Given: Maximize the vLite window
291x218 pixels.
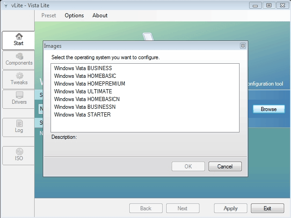Looking at the screenshot, I should pyautogui.click(x=269, y=5).
